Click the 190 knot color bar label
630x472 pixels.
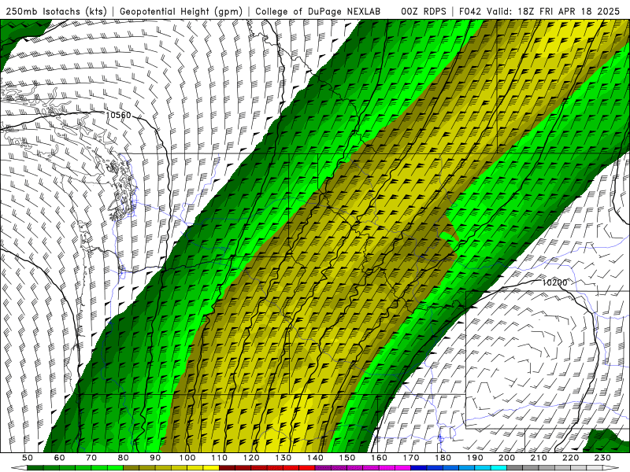475,458
